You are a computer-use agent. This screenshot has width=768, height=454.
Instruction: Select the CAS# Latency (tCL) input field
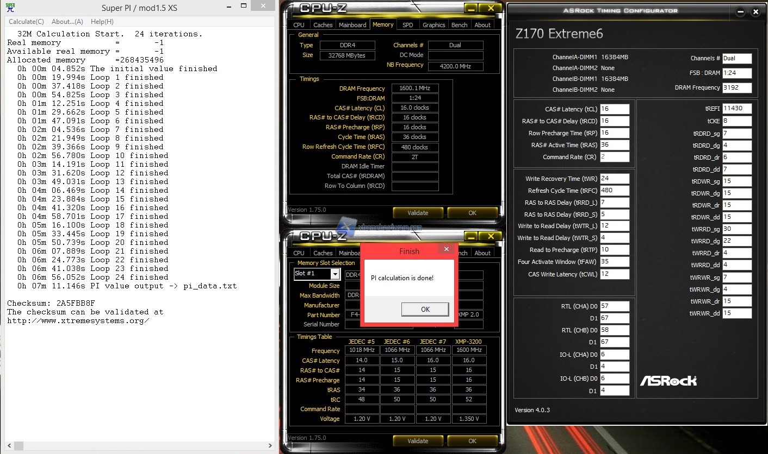coord(615,109)
